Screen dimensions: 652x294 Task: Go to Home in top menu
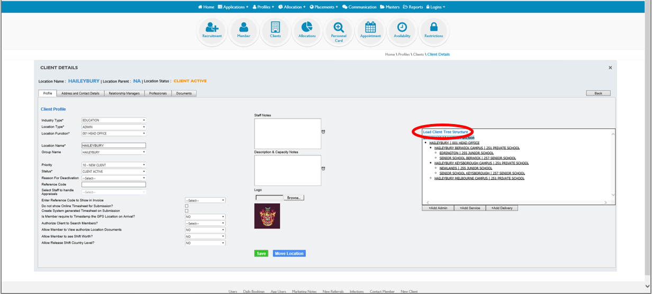point(206,7)
